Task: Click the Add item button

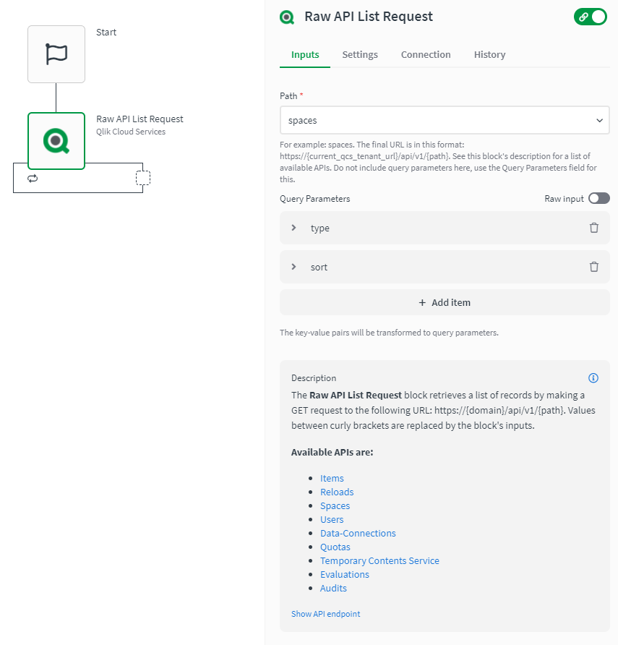Action: click(x=445, y=303)
